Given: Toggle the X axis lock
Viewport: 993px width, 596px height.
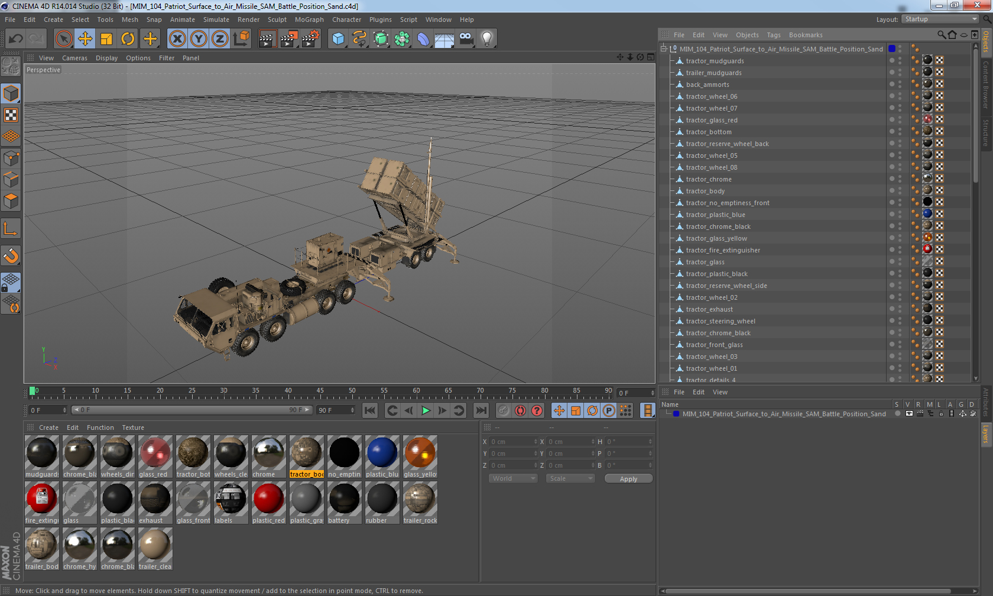Looking at the screenshot, I should 177,39.
